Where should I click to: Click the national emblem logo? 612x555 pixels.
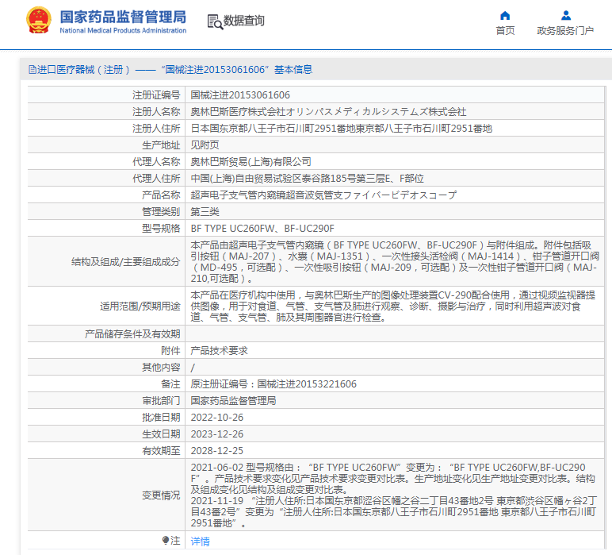(x=39, y=20)
